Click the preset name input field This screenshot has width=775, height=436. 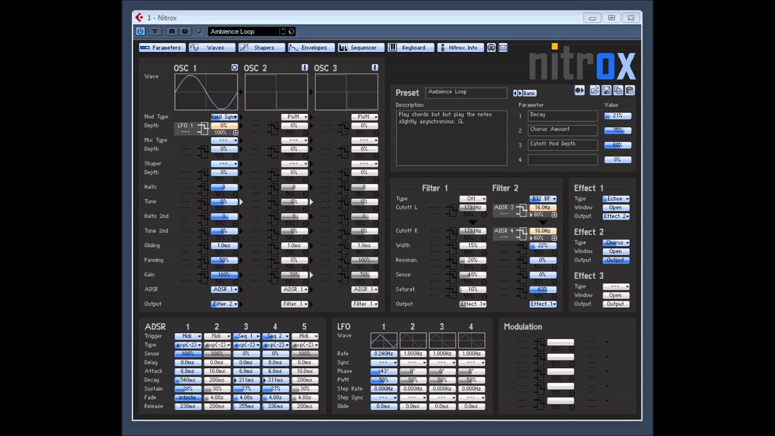(x=466, y=93)
